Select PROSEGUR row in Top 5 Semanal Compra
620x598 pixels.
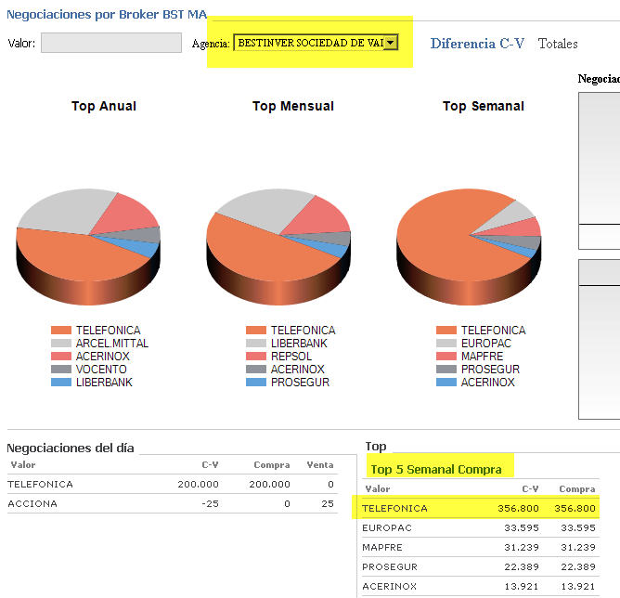(x=481, y=566)
